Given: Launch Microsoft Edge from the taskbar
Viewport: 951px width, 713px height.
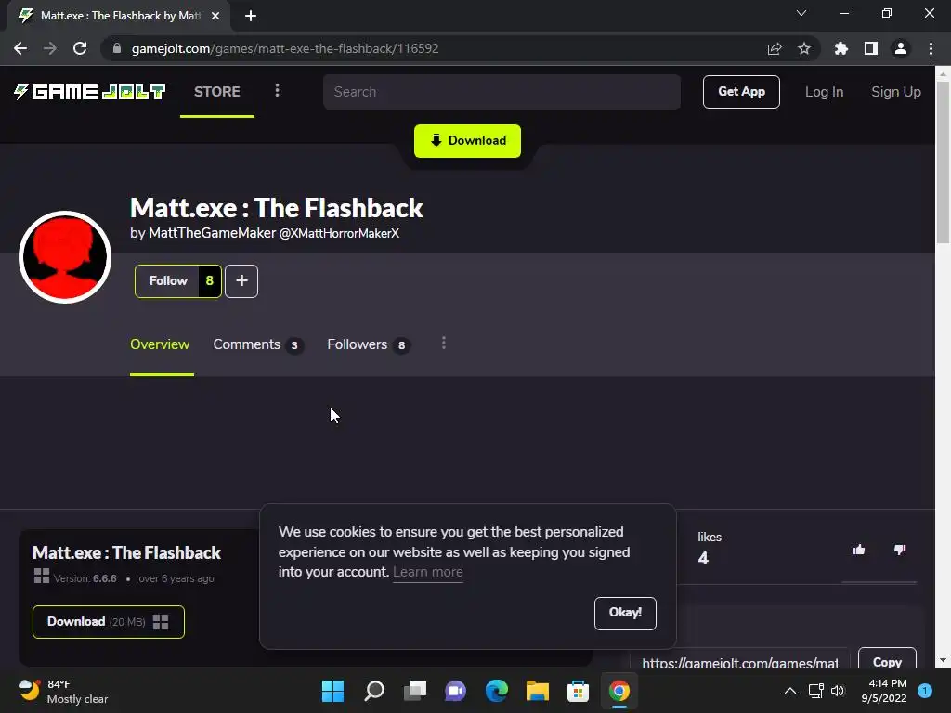Looking at the screenshot, I should [x=497, y=691].
